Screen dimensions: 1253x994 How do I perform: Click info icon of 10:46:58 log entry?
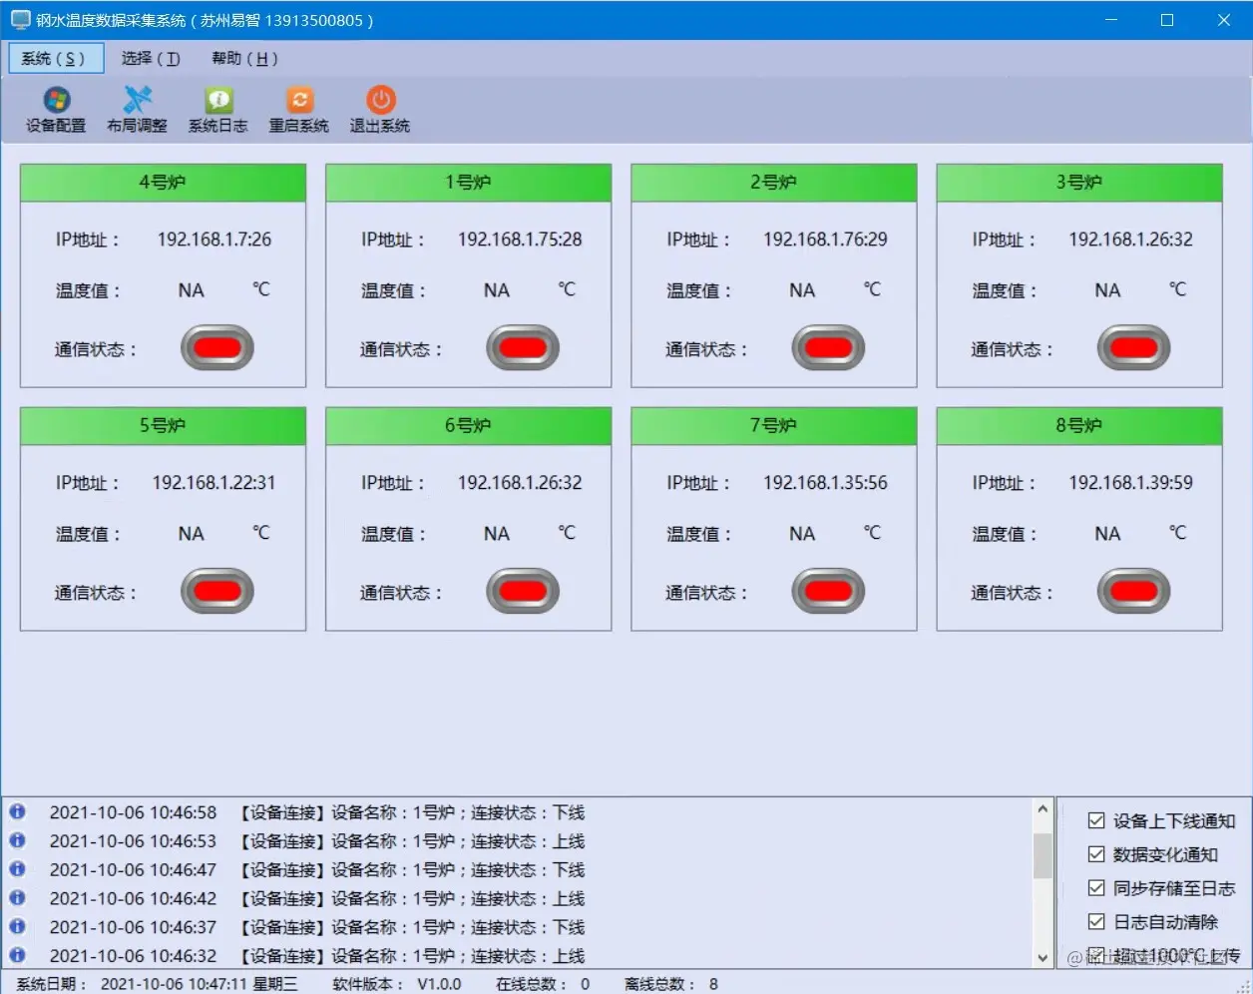[17, 812]
